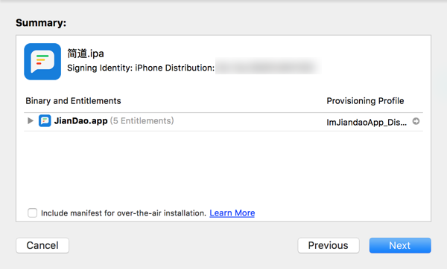Expand the JianDao.app disclosure triangle
The width and height of the screenshot is (447, 269).
[x=31, y=121]
